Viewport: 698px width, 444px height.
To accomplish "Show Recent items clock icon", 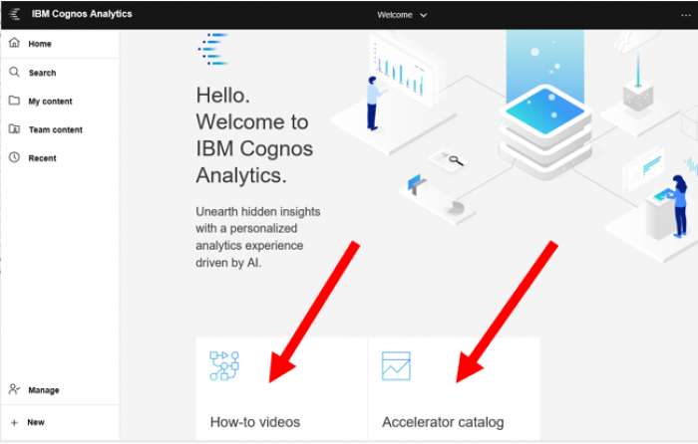I will pyautogui.click(x=14, y=157).
